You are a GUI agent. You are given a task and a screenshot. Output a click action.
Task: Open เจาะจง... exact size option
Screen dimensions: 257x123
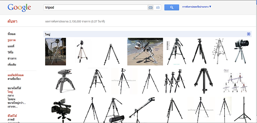(13, 107)
